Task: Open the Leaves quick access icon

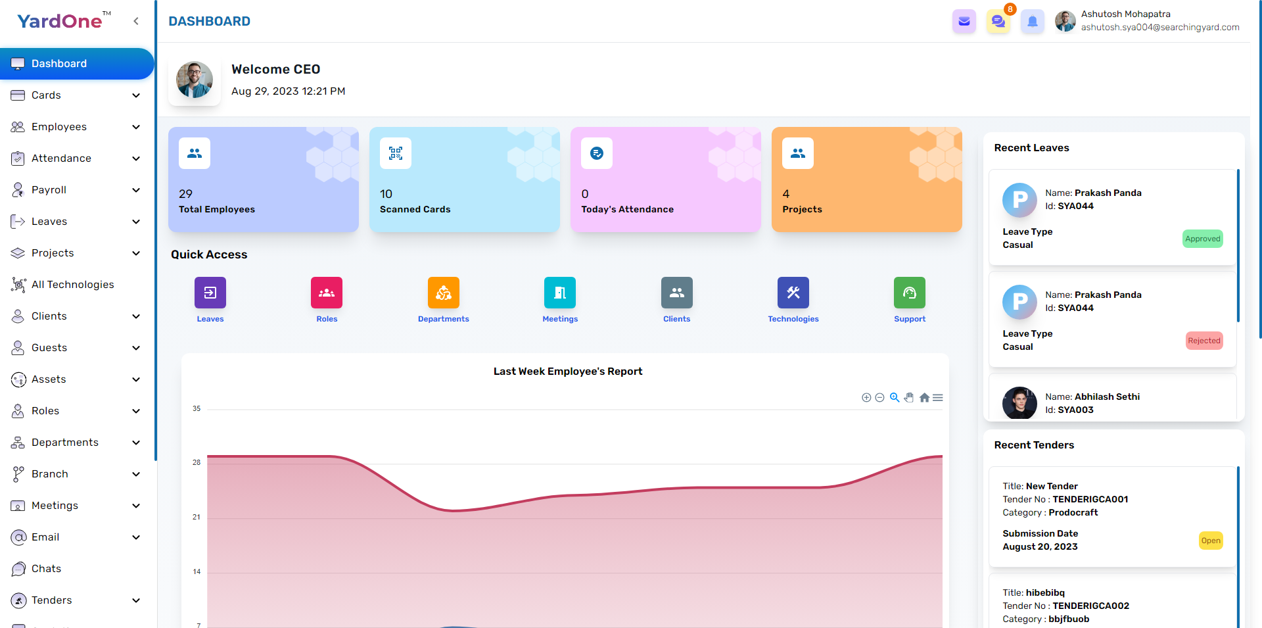Action: pyautogui.click(x=210, y=293)
